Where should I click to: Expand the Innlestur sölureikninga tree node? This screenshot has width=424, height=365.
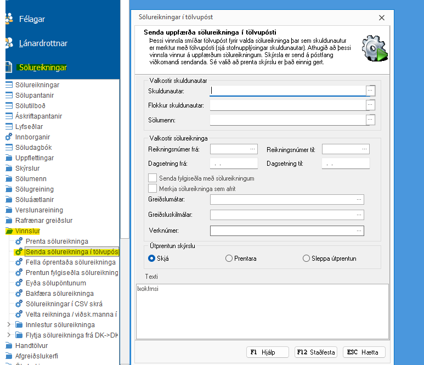click(x=8, y=325)
